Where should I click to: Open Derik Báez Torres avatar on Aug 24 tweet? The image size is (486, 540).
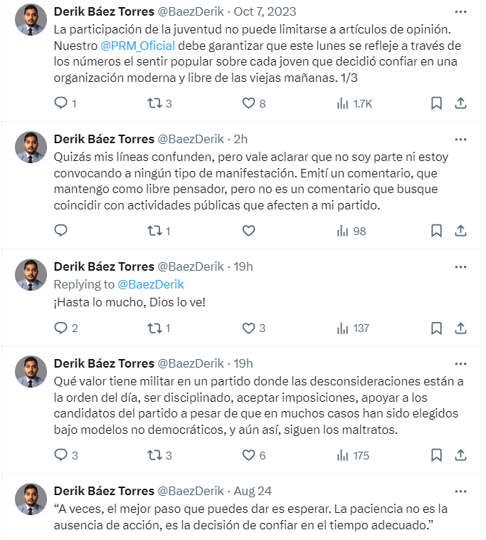click(x=31, y=499)
